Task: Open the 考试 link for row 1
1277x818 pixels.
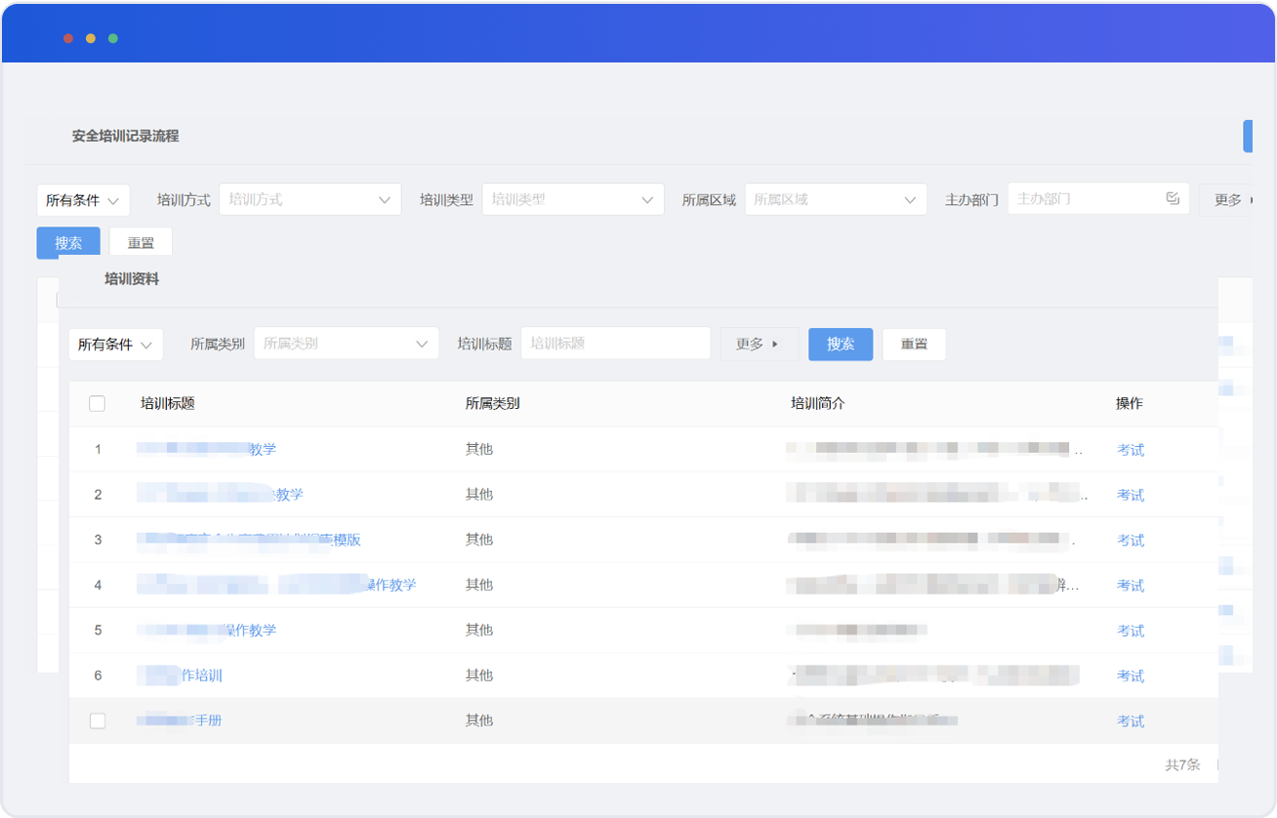Action: coord(1131,450)
